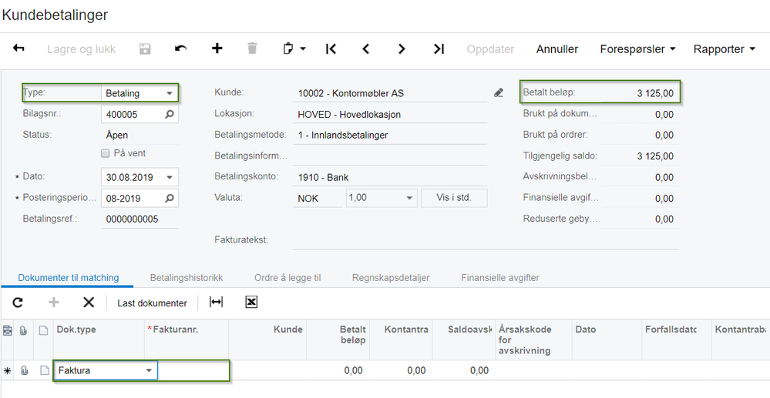Open the Ordre å legge til tab

[287, 278]
